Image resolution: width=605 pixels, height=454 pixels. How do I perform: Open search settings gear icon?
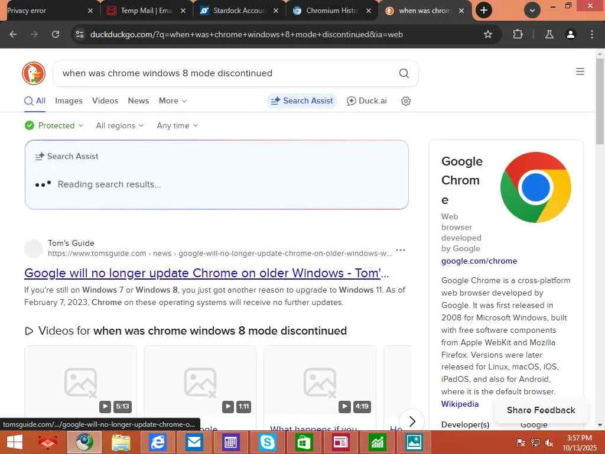click(405, 101)
